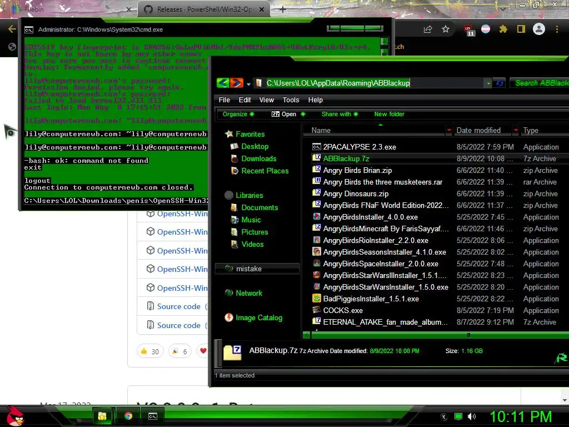Viewport: 569px width, 427px height.
Task: Click the 10:11 PM taskbar clock
Action: click(x=521, y=416)
